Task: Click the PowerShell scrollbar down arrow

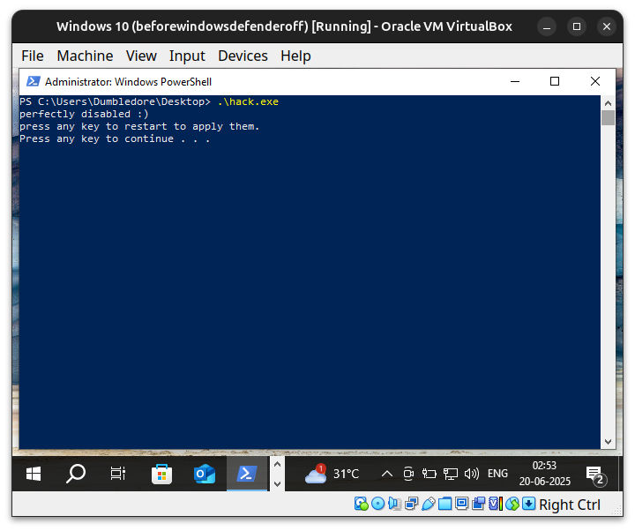Action: pyautogui.click(x=608, y=442)
